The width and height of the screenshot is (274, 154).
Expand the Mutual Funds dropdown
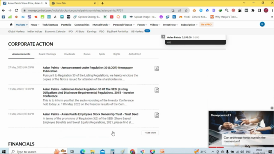pos(101,25)
